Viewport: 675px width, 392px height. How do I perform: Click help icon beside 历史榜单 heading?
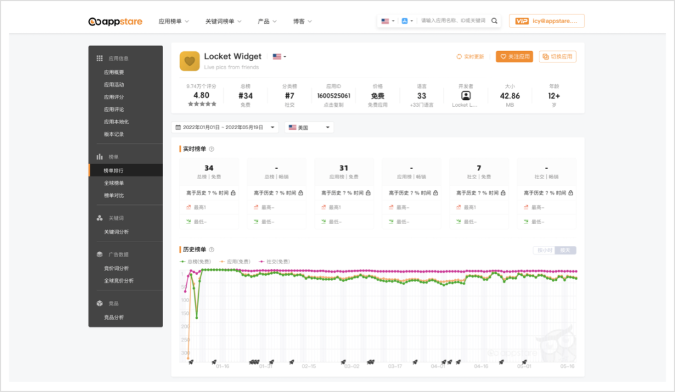click(x=211, y=250)
